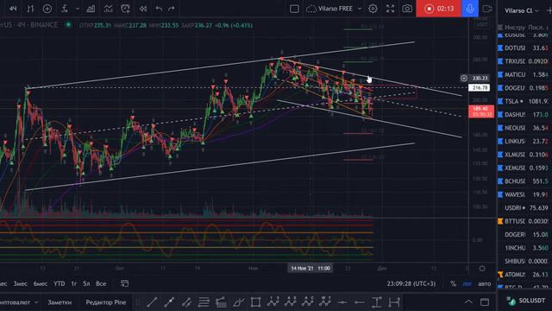
Task: Toggle the лог logarithmic scale
Action: coord(467,283)
